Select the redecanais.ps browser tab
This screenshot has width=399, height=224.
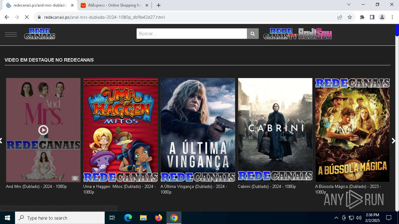[x=40, y=5]
